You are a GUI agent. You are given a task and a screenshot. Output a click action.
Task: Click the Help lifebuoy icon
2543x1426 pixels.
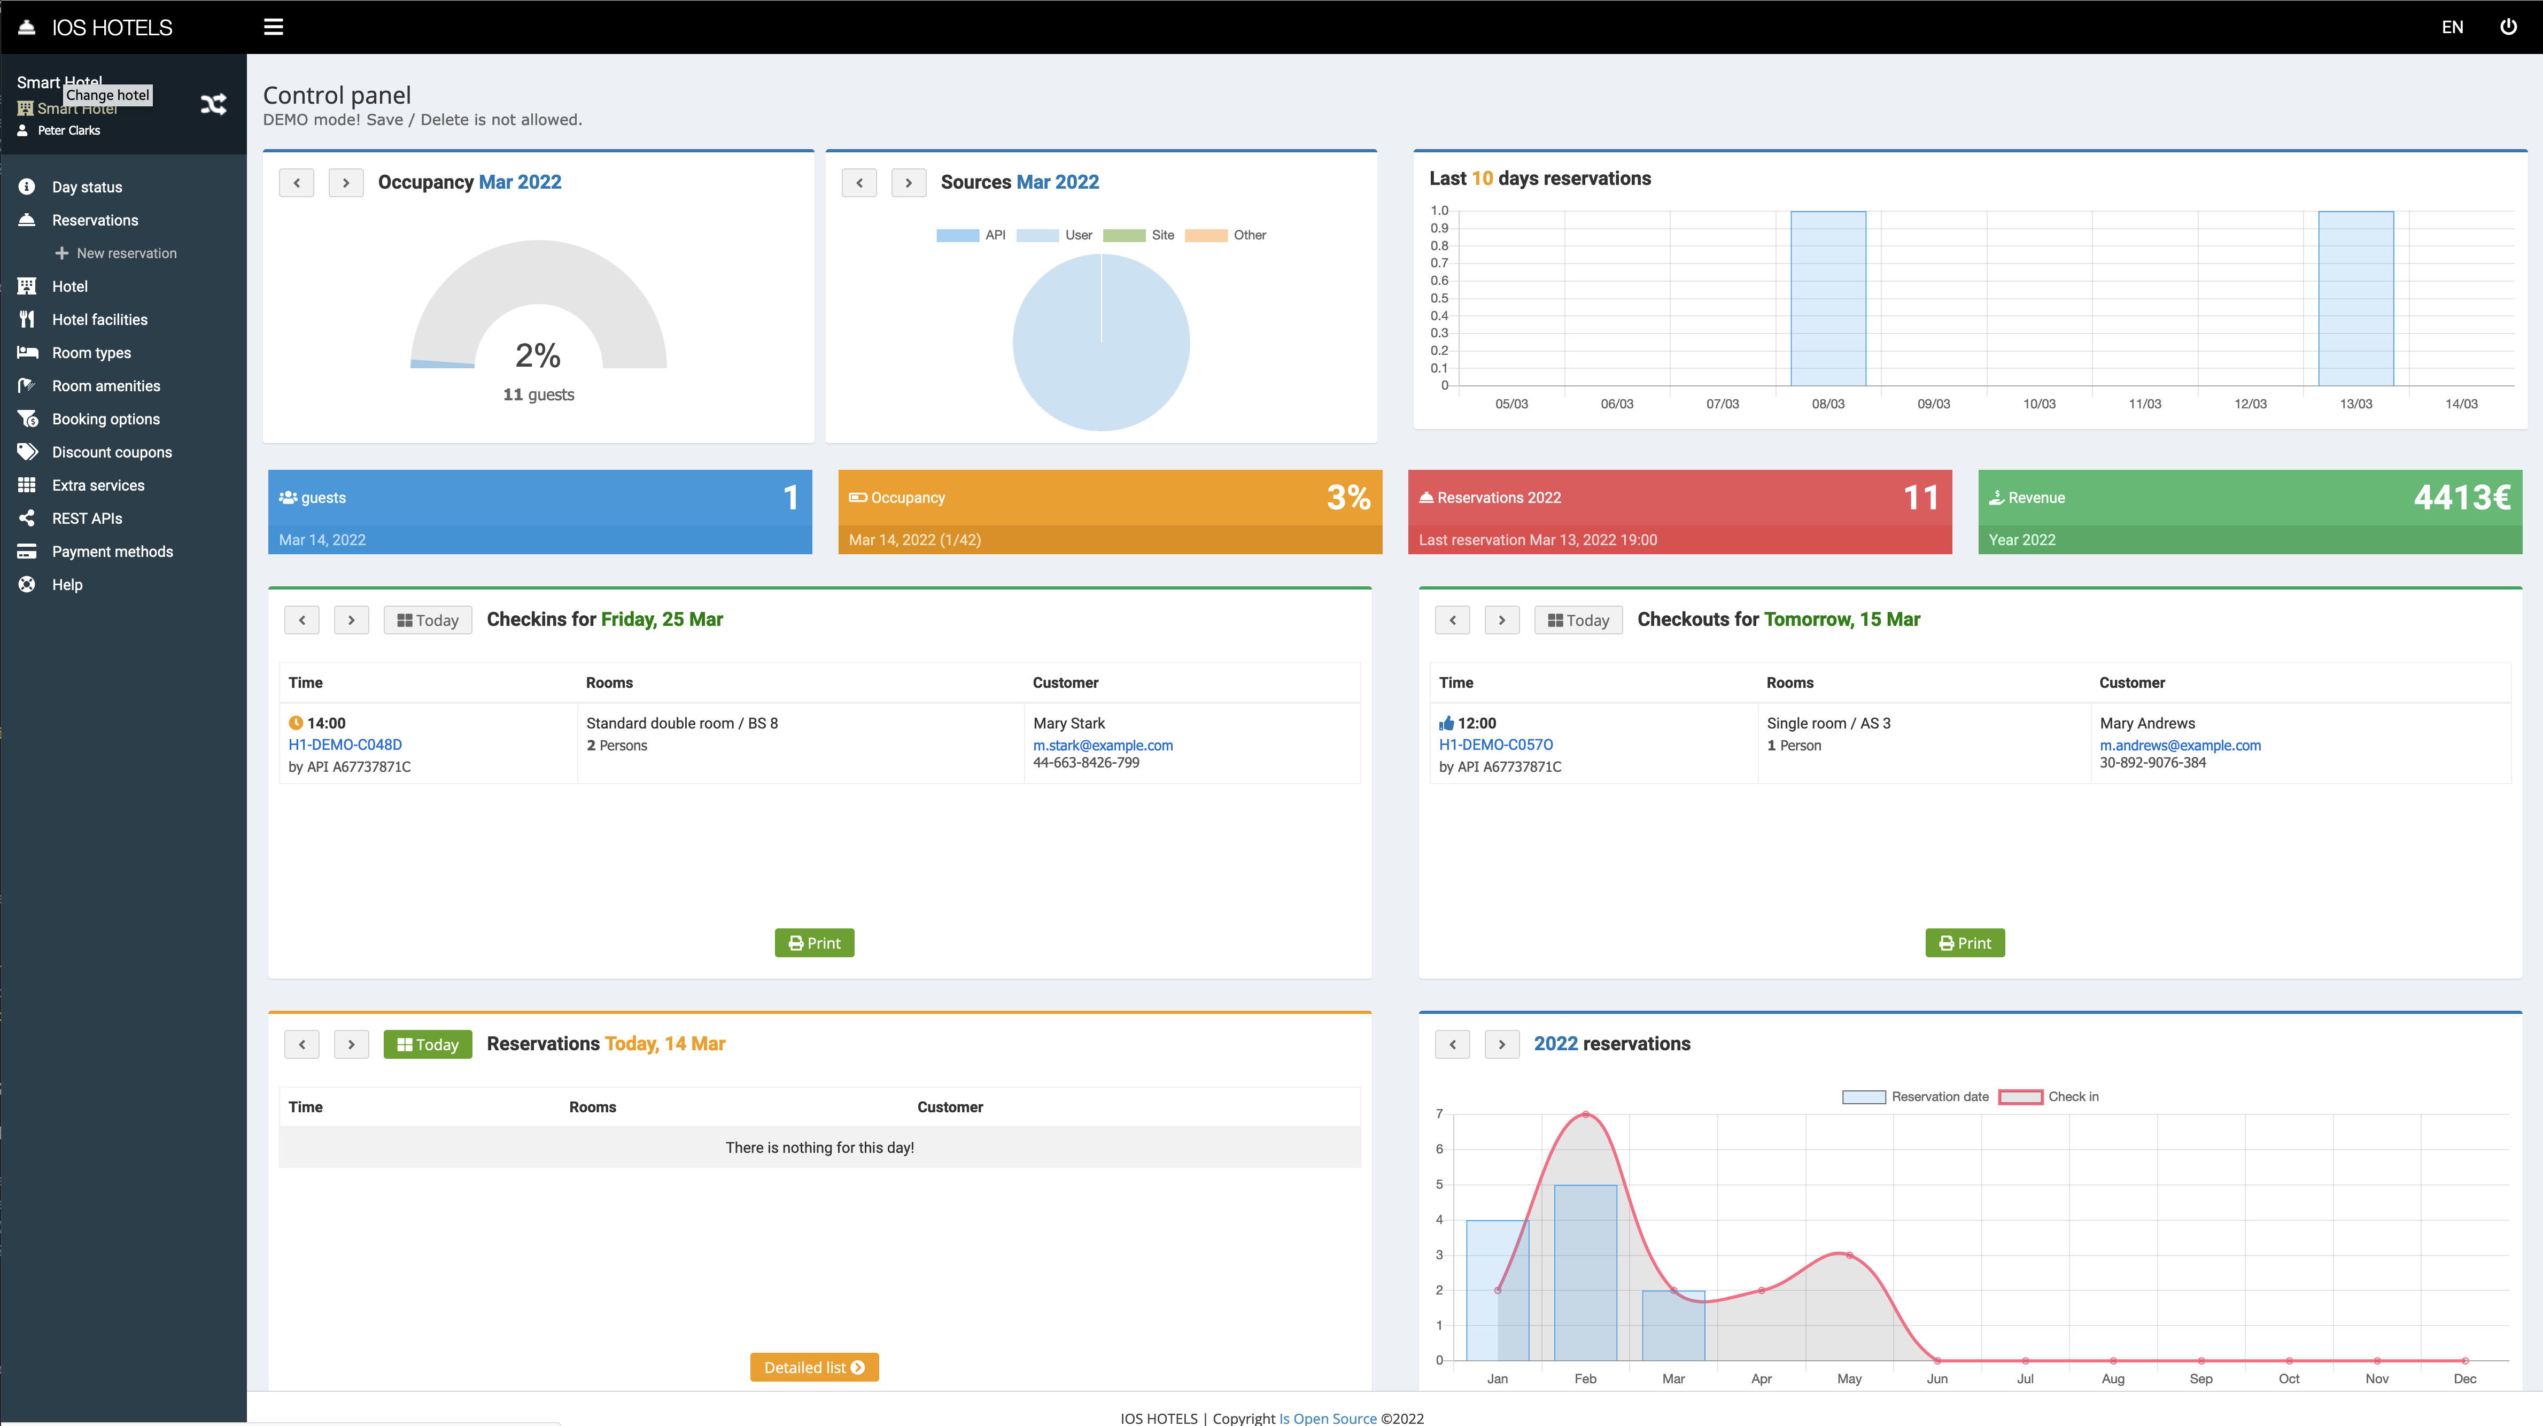point(27,584)
